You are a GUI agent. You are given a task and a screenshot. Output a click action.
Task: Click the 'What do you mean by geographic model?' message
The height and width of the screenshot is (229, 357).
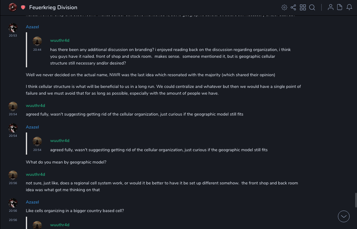point(66,162)
